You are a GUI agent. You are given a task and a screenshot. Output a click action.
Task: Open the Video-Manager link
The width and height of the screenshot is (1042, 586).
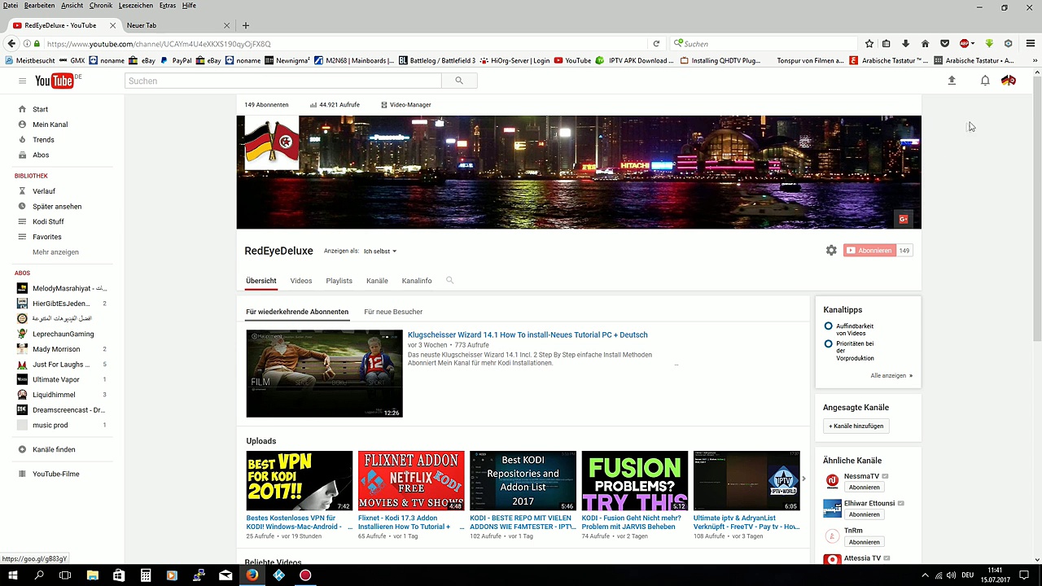(409, 105)
